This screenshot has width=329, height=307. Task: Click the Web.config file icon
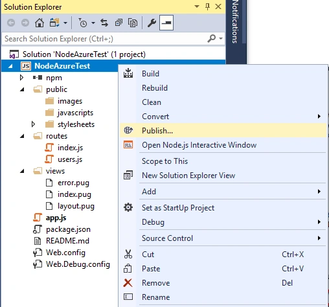(x=38, y=253)
